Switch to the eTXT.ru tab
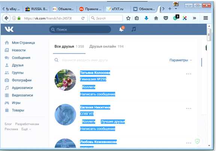The width and height of the screenshot is (216, 151). [117, 9]
